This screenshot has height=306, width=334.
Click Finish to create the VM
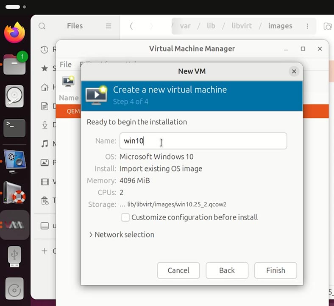[276, 270]
